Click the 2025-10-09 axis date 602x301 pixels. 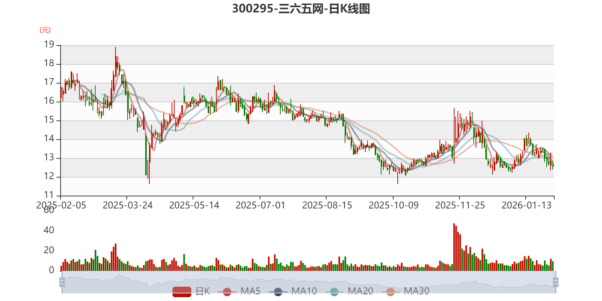pyautogui.click(x=394, y=205)
